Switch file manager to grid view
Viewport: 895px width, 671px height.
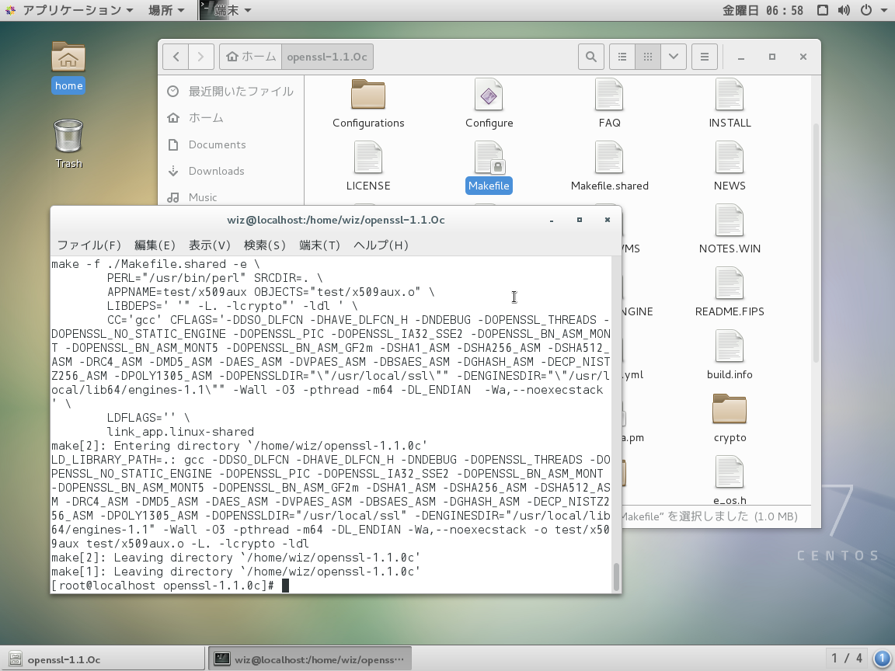(x=648, y=57)
